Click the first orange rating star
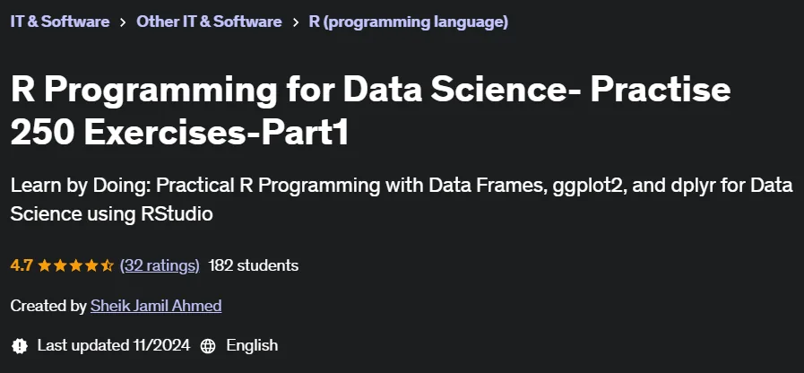 pyautogui.click(x=45, y=265)
